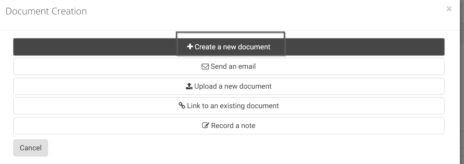Choose Create a new document

pyautogui.click(x=229, y=47)
